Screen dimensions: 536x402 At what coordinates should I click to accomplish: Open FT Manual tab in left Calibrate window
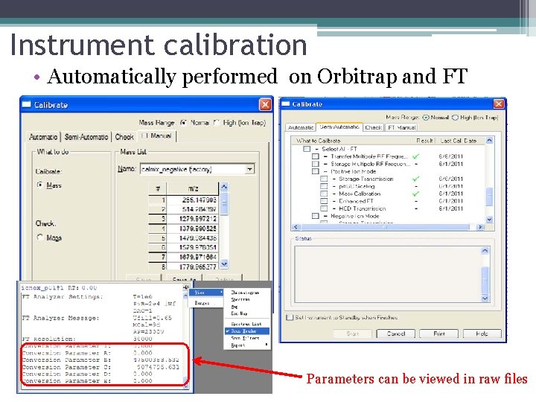156,136
